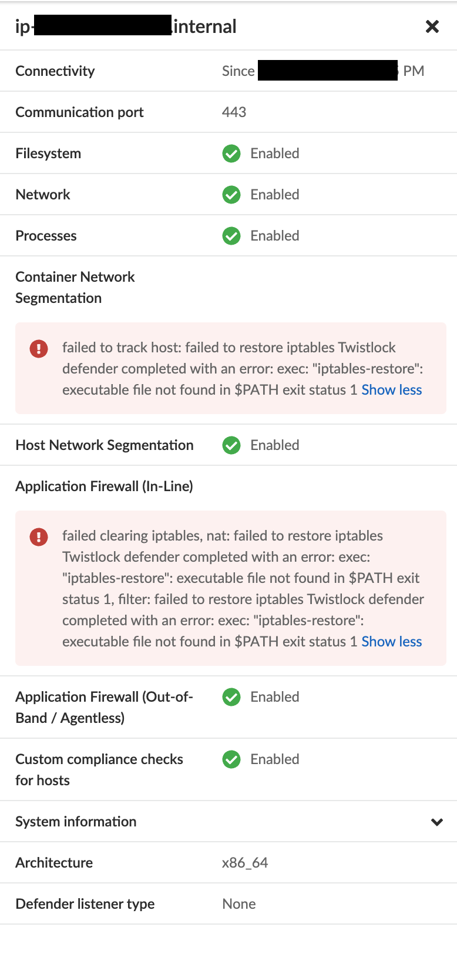
Task: Click the Filesystem green check icon
Action: (x=231, y=154)
